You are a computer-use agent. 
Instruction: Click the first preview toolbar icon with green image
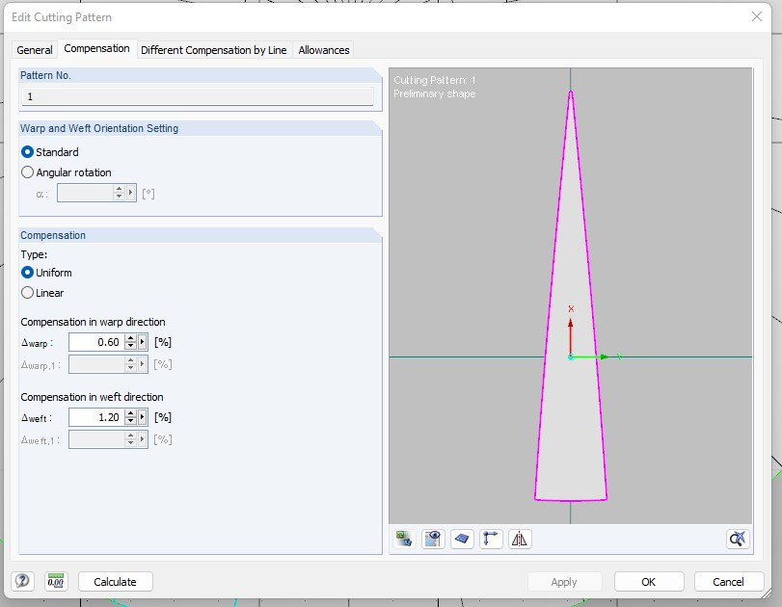[404, 540]
